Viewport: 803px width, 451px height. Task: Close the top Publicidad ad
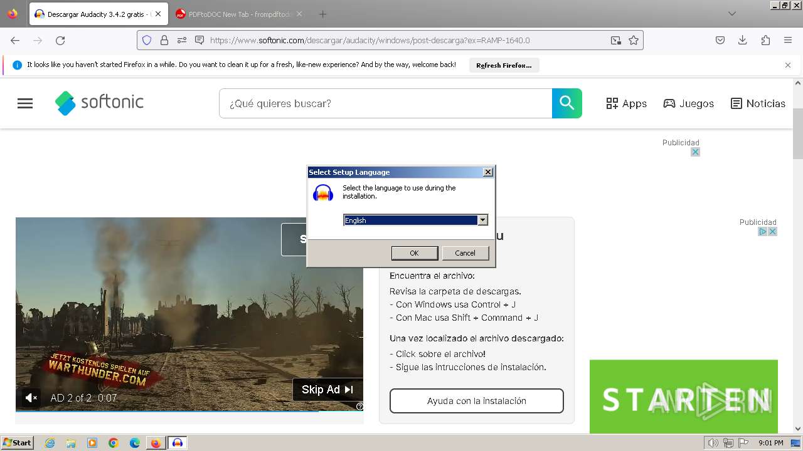tap(695, 152)
